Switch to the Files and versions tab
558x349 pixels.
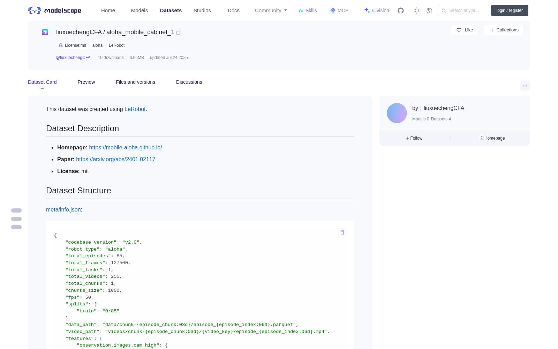[135, 82]
